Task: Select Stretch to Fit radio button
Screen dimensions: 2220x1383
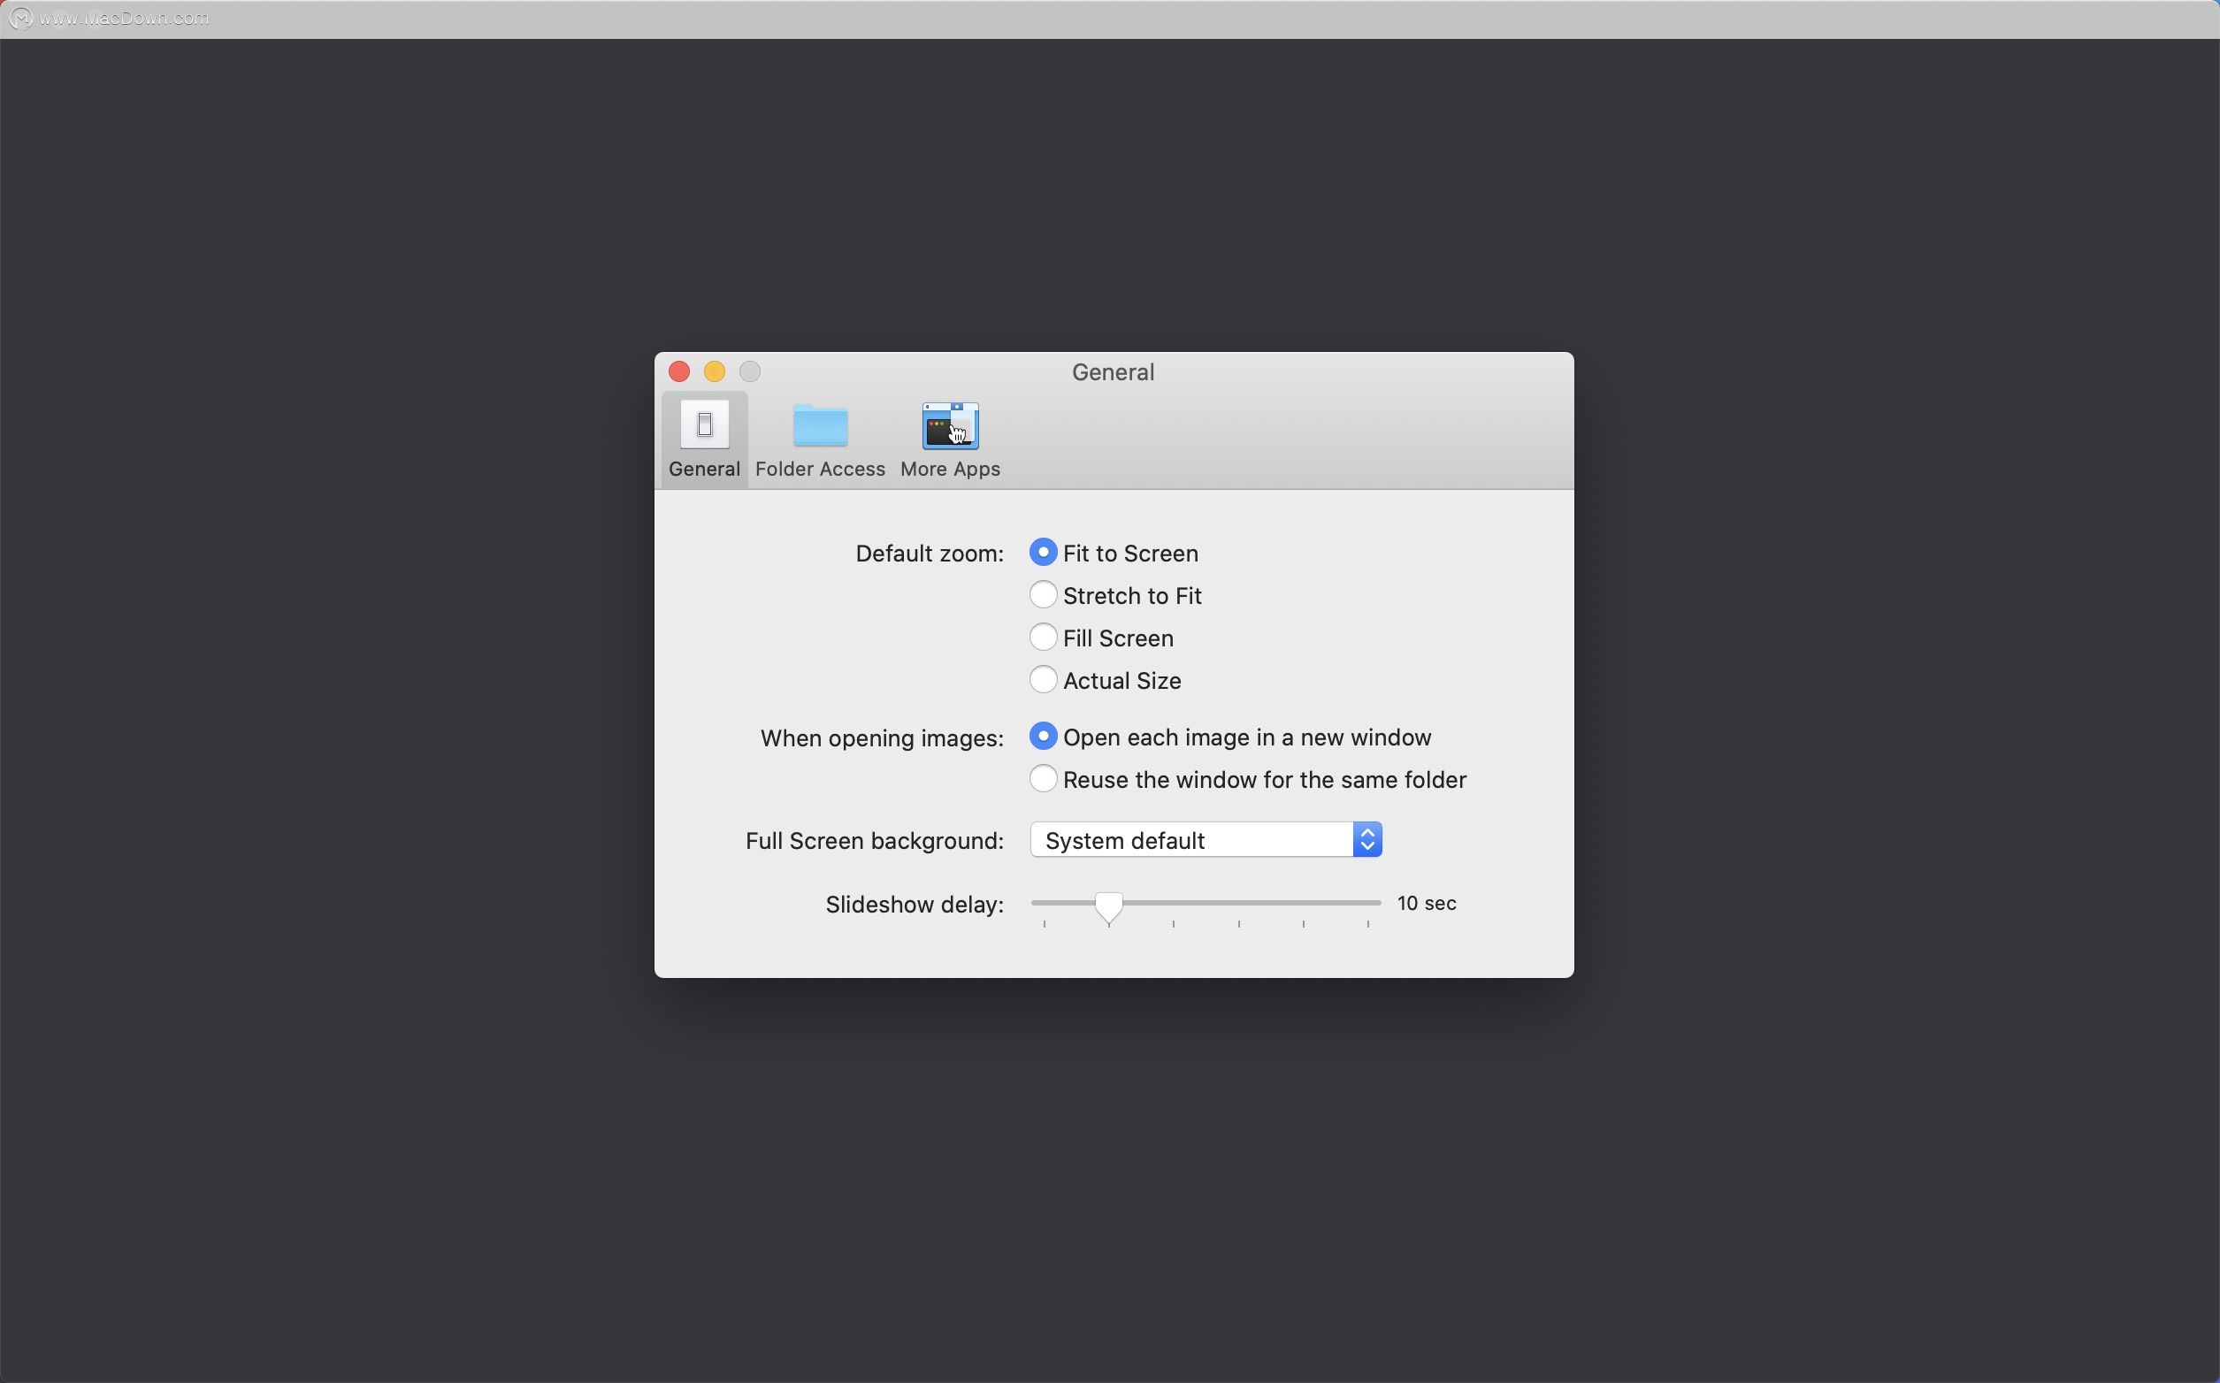Action: 1043,594
